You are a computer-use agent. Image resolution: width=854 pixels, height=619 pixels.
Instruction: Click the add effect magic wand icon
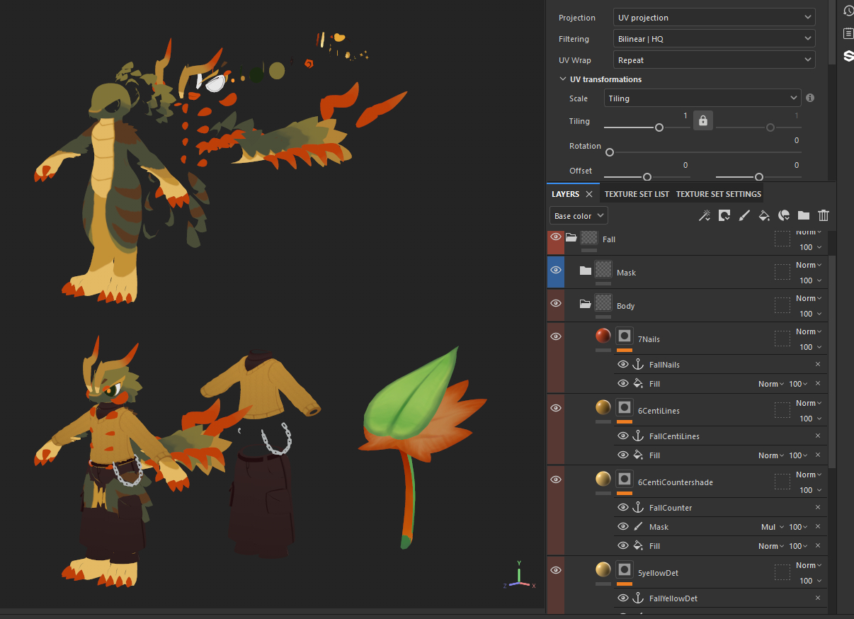[x=705, y=216]
